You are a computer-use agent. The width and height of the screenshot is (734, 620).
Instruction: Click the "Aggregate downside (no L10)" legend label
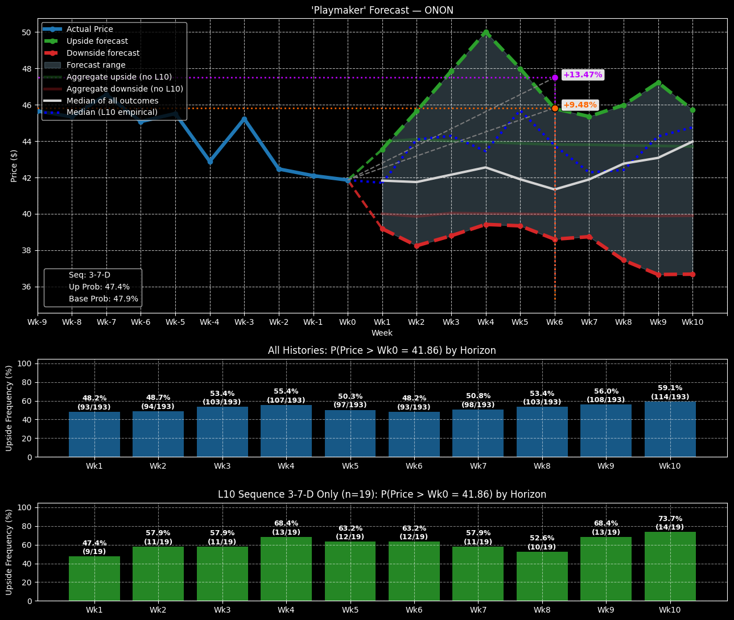click(125, 89)
